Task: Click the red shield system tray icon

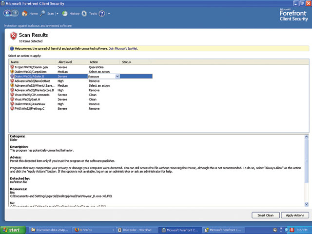Action: point(292,230)
